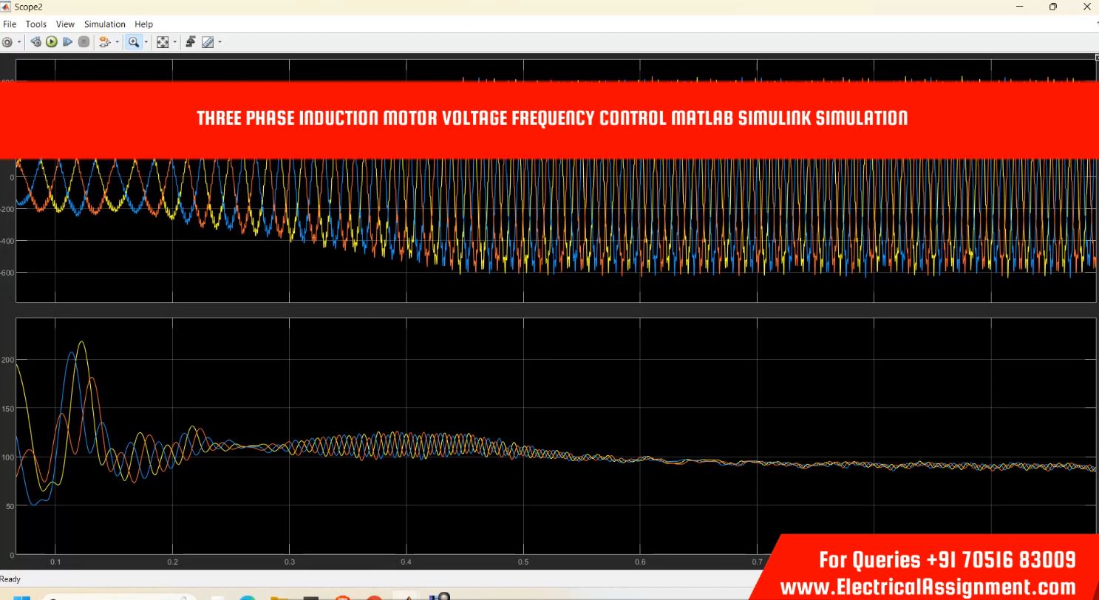Image resolution: width=1099 pixels, height=600 pixels.
Task: Open the Simulation menu
Action: coord(104,24)
